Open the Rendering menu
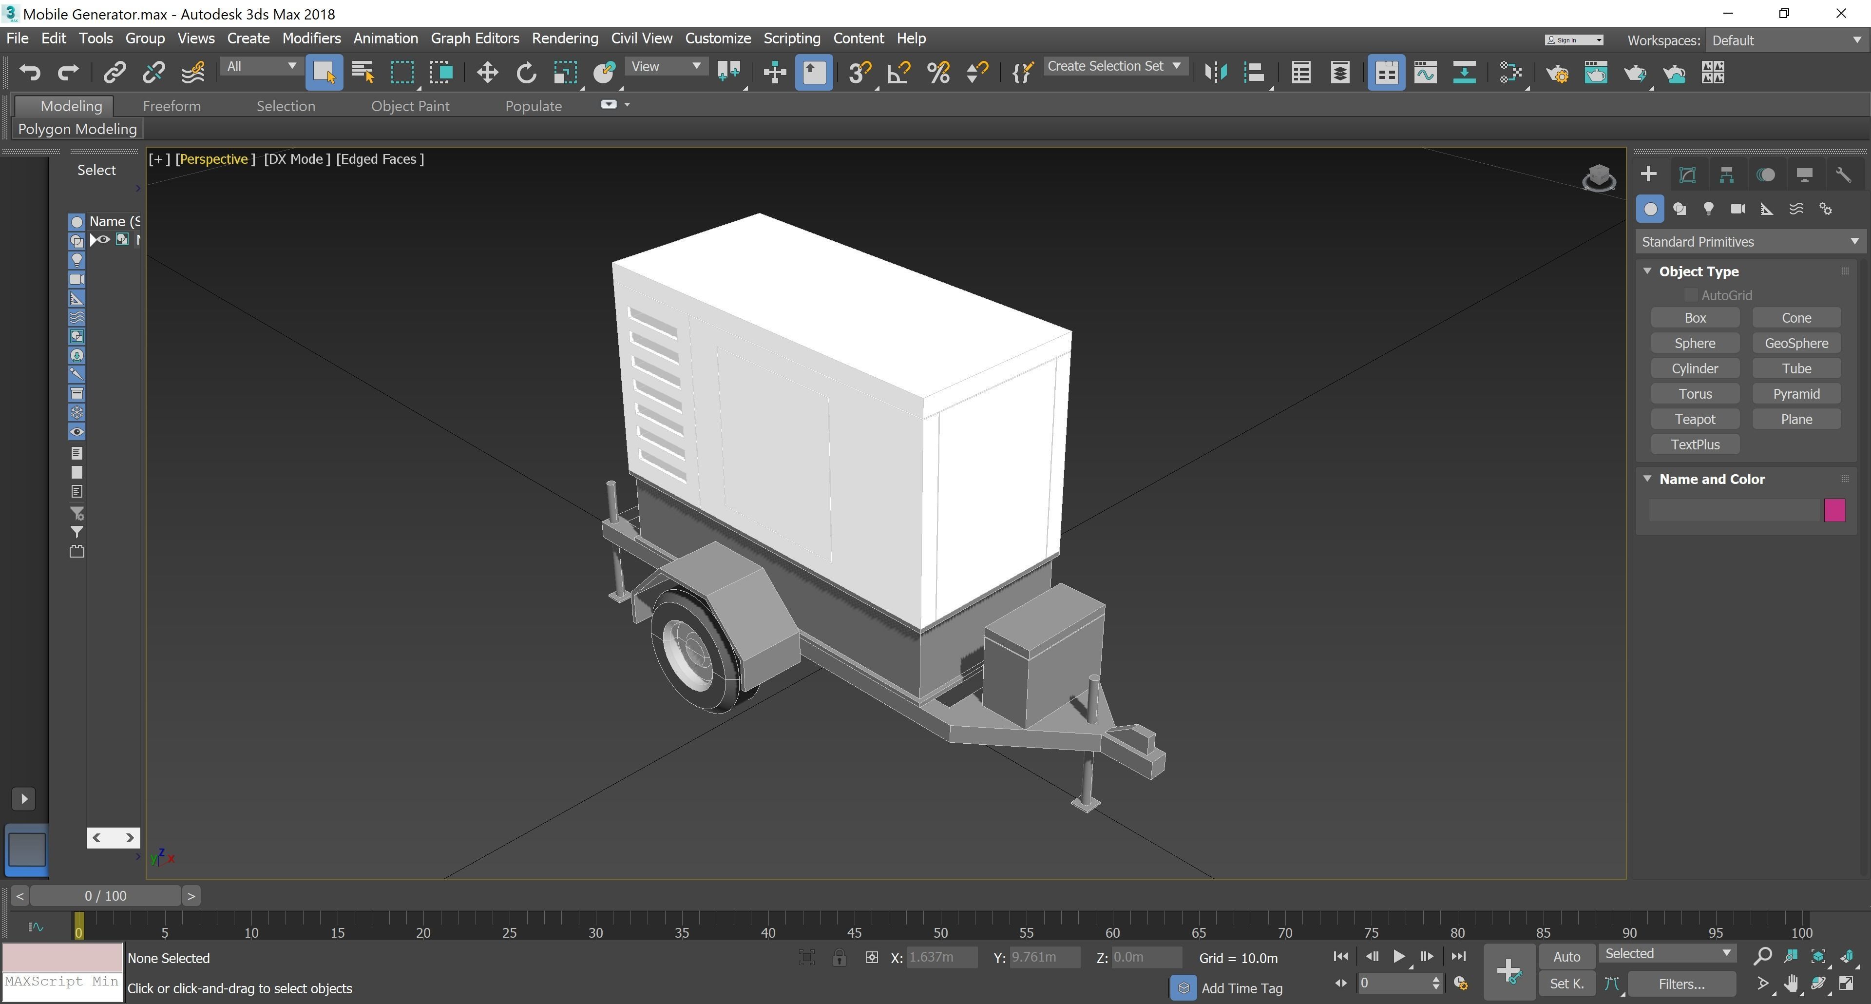 [564, 38]
